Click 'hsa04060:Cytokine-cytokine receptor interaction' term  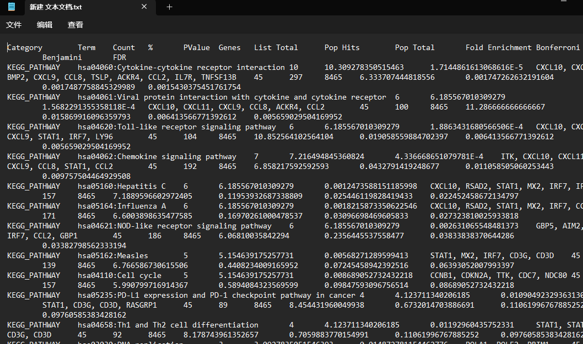pos(181,67)
